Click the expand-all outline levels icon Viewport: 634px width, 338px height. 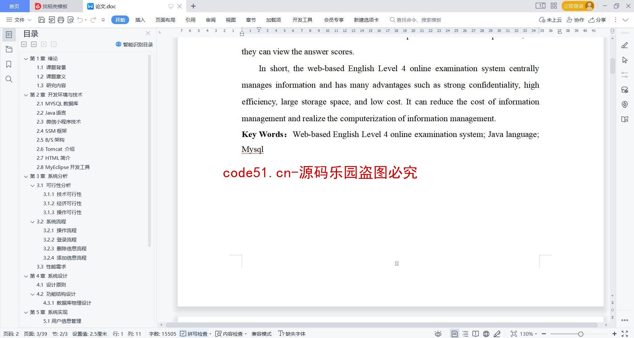tap(24, 44)
